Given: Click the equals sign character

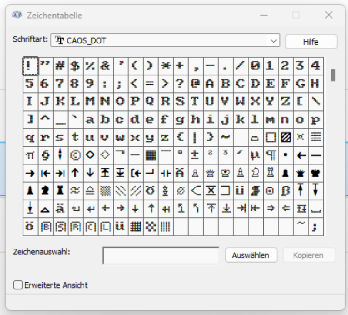Looking at the screenshot, I should coord(150,83).
